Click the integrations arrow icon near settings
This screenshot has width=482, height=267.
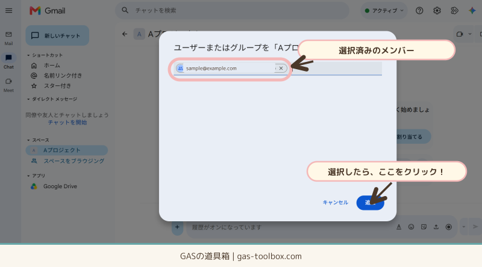pos(454,11)
